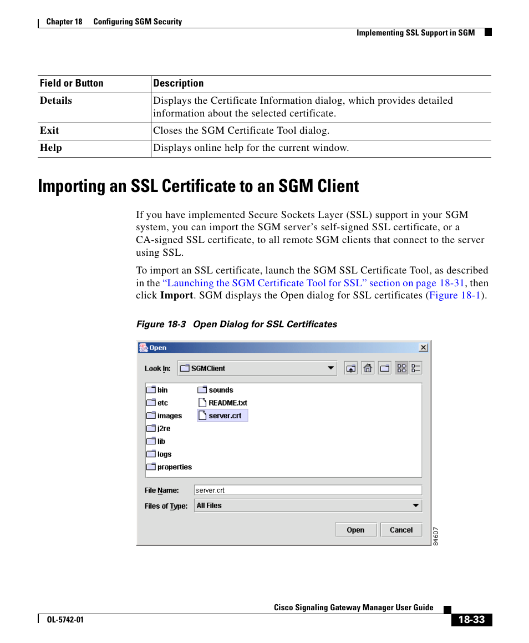Click the Field or Button column header
The height and width of the screenshot is (643, 529).
tap(72, 83)
